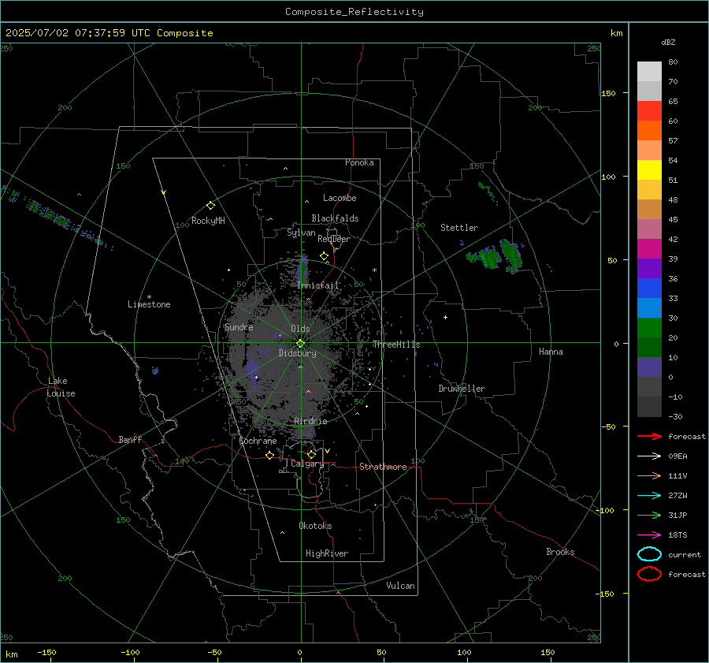Image resolution: width=709 pixels, height=663 pixels.
Task: Click the 'Composite_Reflectivity' title text
Action: tap(354, 12)
